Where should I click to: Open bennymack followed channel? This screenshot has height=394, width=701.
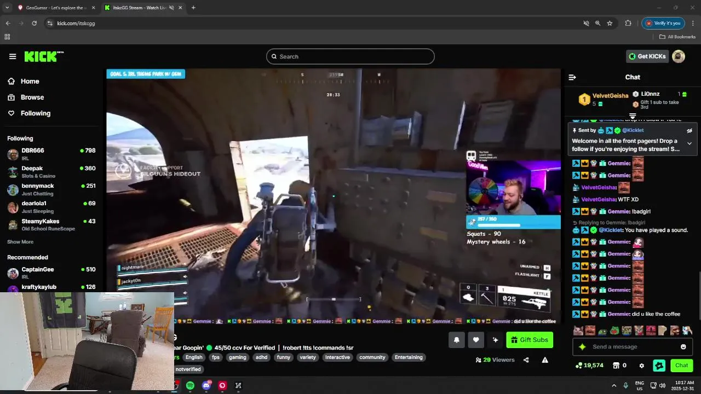point(52,189)
